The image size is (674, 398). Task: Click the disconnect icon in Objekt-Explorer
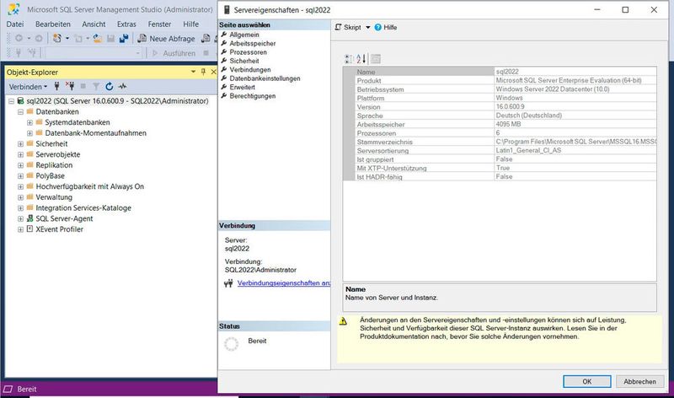coord(70,86)
